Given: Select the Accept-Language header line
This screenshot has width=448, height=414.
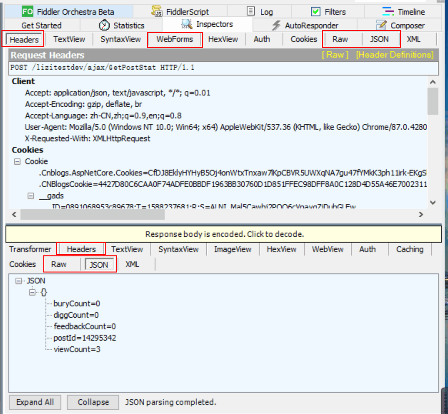Looking at the screenshot, I should point(103,116).
